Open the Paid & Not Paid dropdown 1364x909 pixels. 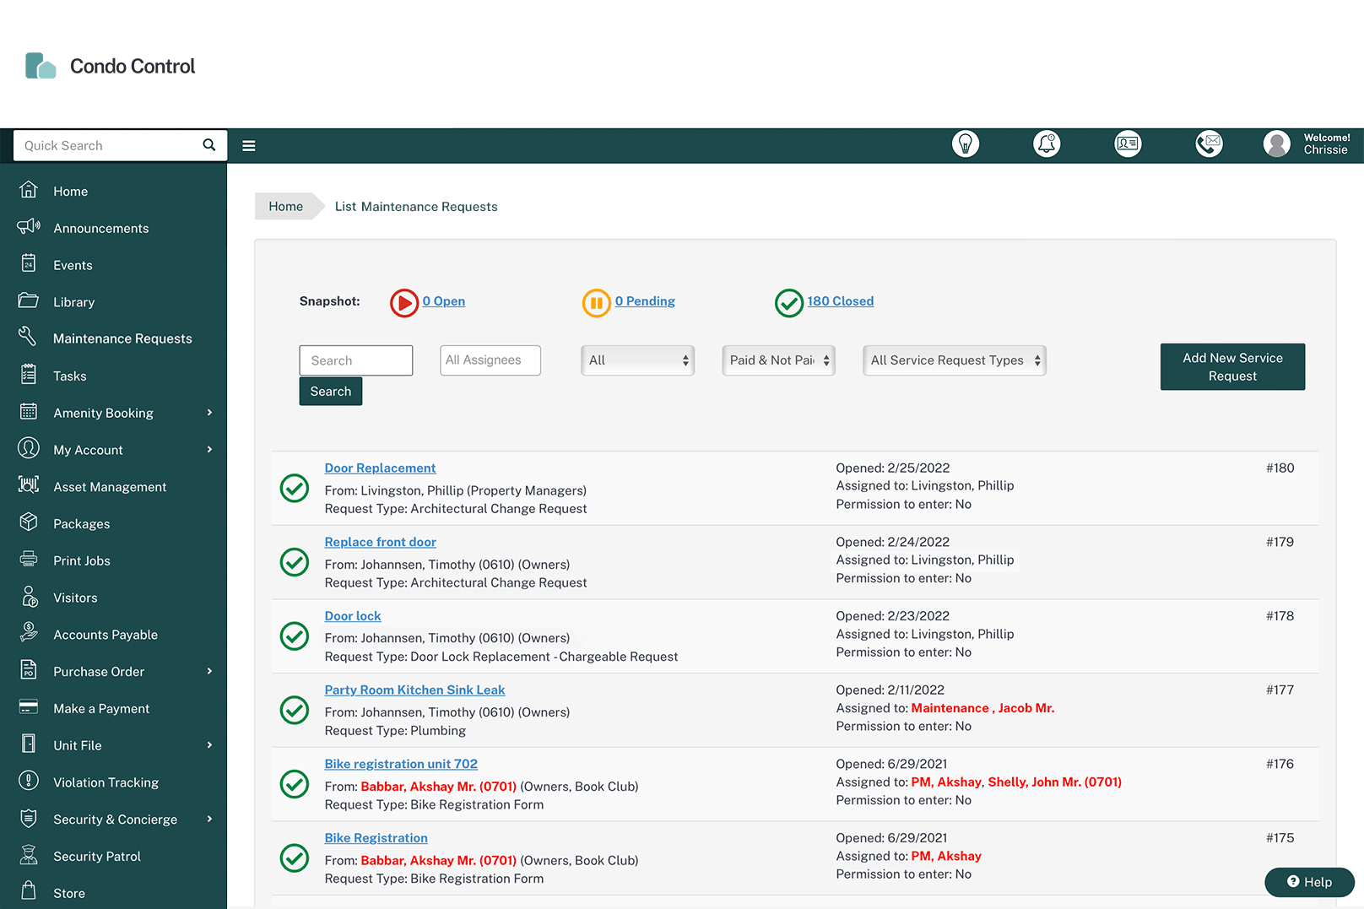point(777,360)
